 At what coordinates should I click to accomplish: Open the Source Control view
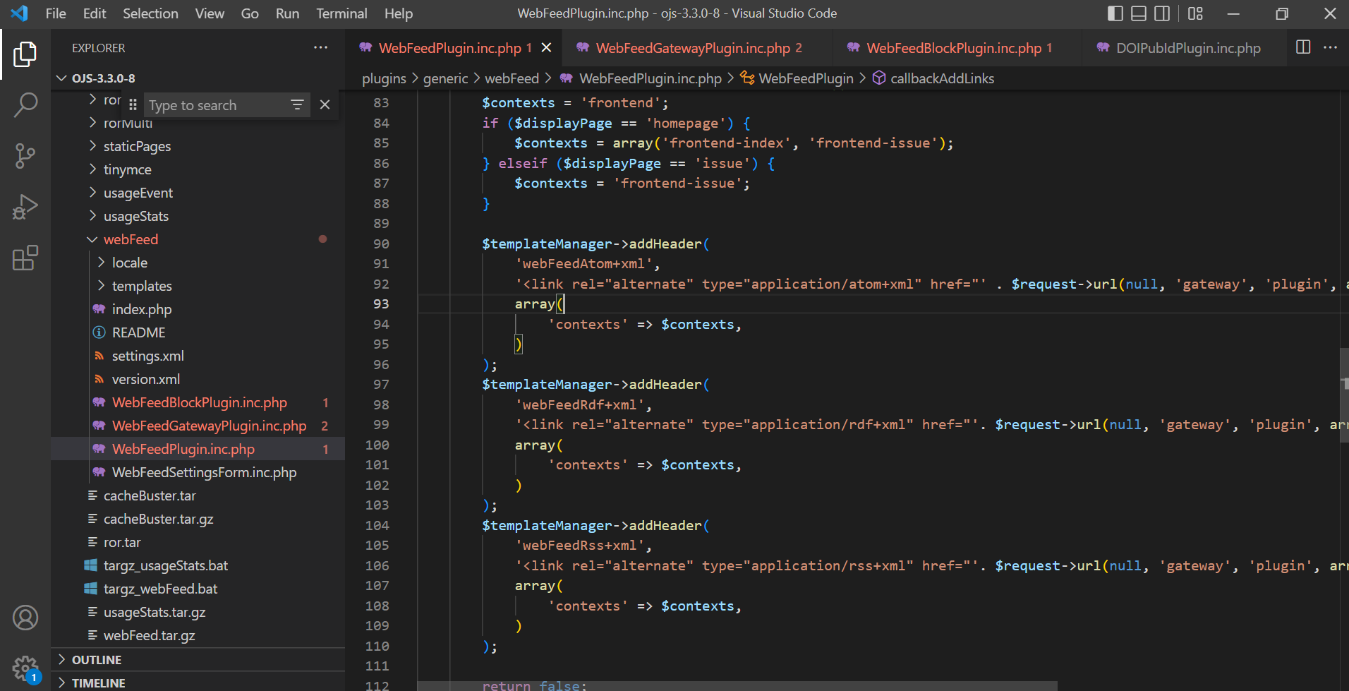(25, 156)
